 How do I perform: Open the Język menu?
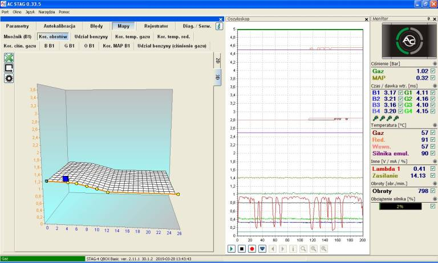point(30,12)
